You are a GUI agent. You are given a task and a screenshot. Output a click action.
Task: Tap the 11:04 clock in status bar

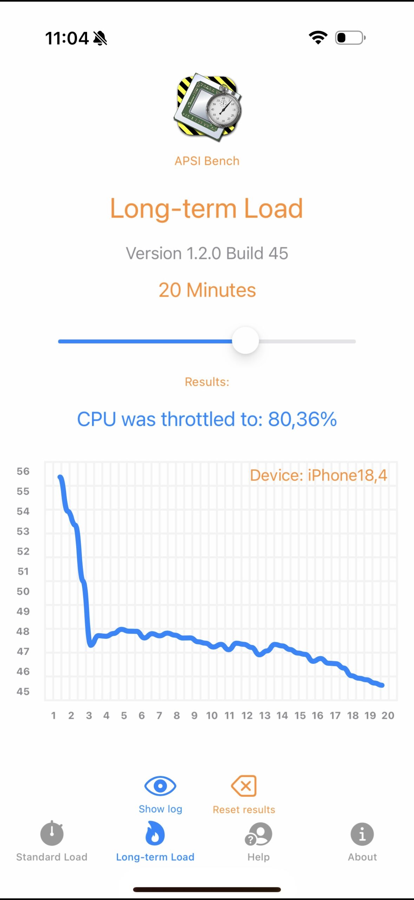tap(67, 38)
